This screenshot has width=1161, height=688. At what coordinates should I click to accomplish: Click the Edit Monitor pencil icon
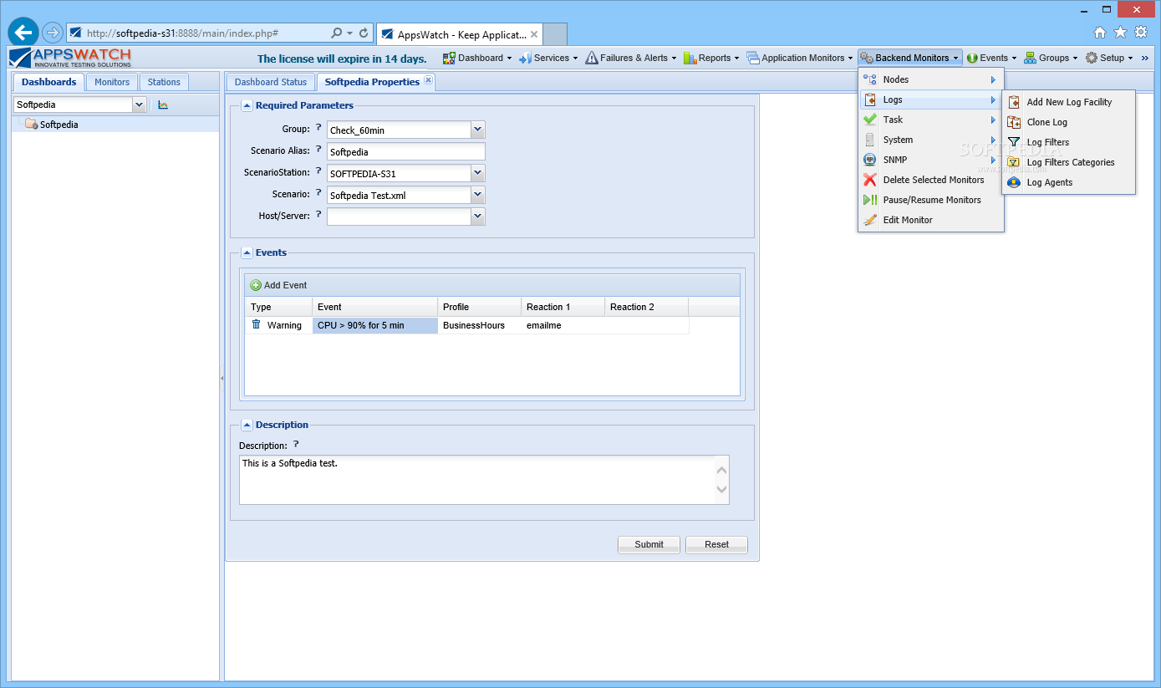tap(869, 220)
